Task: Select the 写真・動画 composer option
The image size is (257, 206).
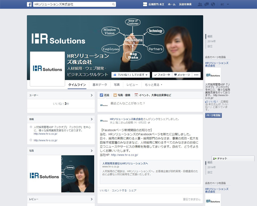Action: [122, 95]
